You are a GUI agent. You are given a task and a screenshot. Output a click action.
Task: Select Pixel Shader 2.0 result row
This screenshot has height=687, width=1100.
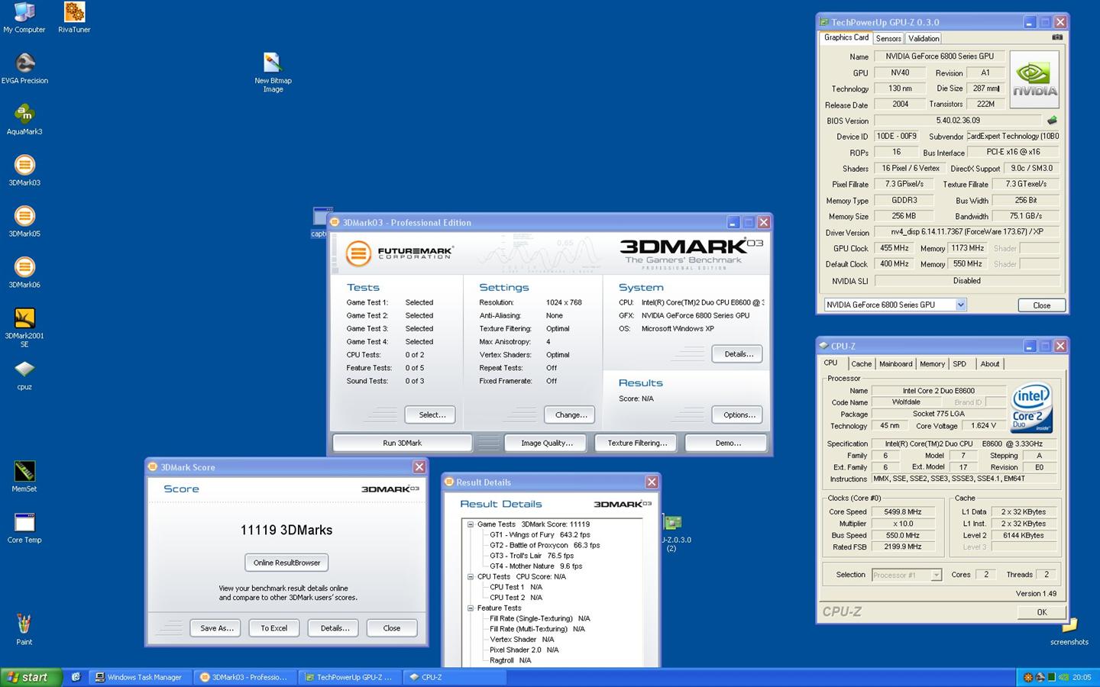[523, 650]
